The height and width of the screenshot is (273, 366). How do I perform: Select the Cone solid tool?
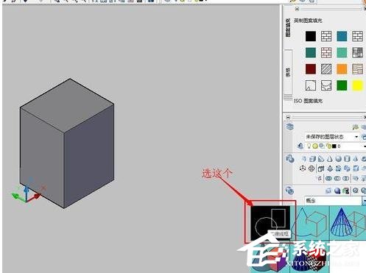pyautogui.click(x=330, y=159)
